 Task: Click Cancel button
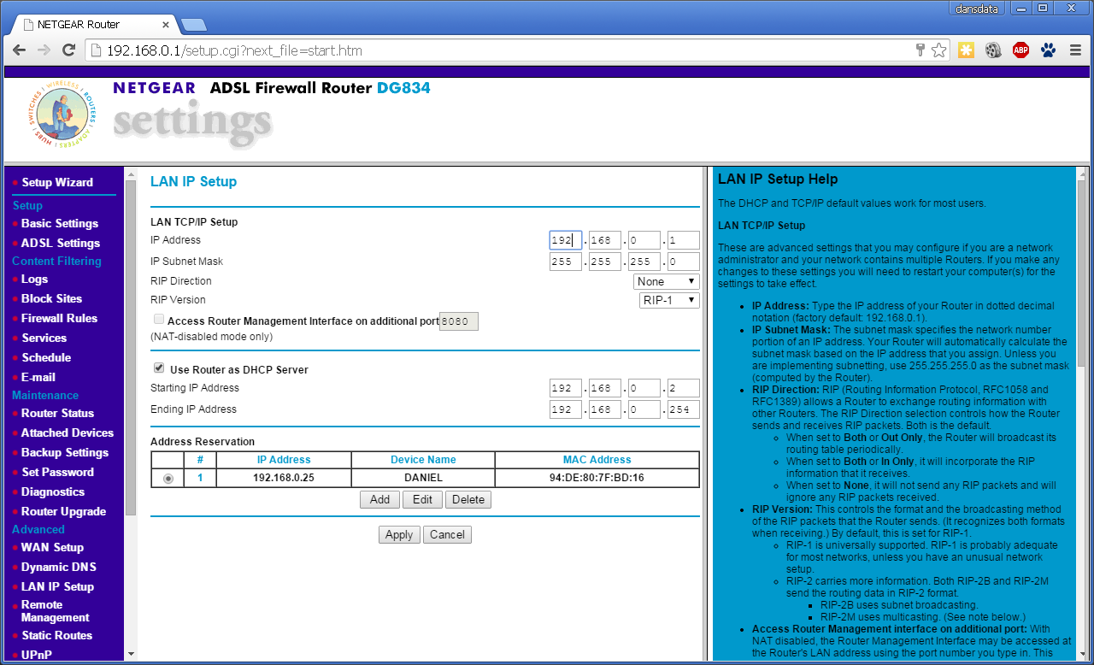(447, 535)
